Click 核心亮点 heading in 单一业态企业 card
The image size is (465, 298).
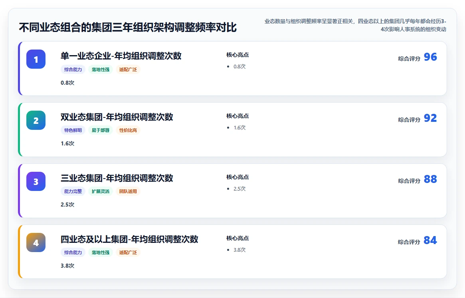(x=237, y=55)
